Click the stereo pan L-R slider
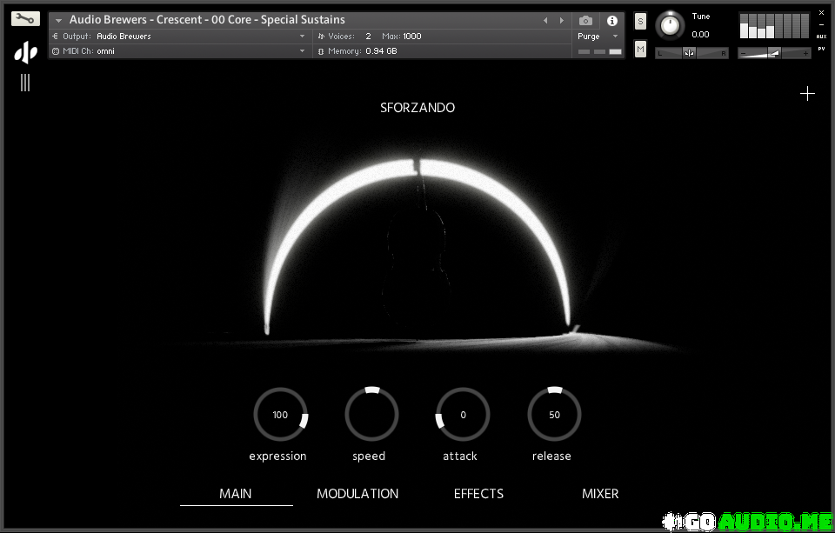 point(691,53)
